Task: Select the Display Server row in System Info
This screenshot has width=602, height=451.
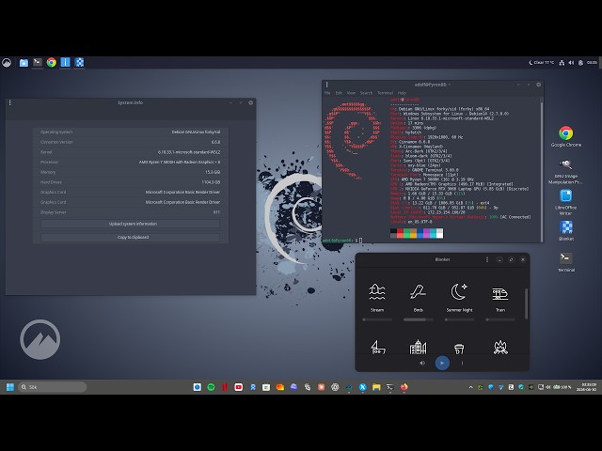Action: pos(131,212)
